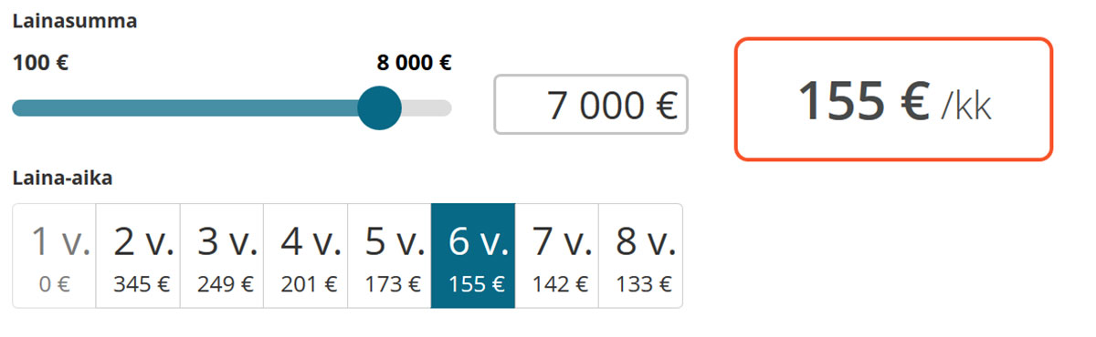Click the loan amount slider handle
This screenshot has width=1096, height=337.
click(379, 107)
